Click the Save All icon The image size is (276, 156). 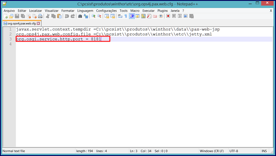pyautogui.click(x=23, y=16)
